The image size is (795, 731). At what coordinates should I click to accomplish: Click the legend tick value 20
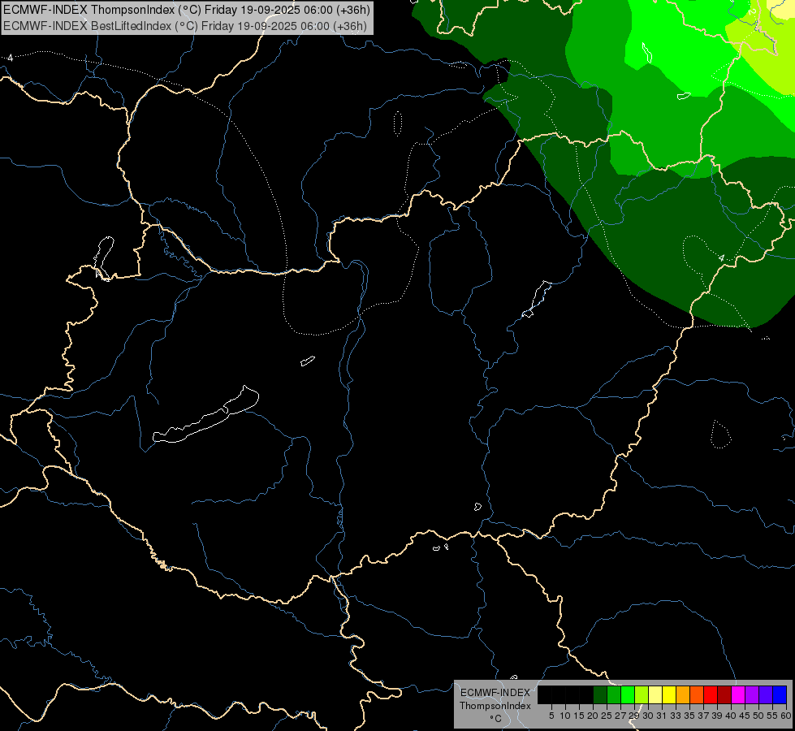(x=593, y=716)
